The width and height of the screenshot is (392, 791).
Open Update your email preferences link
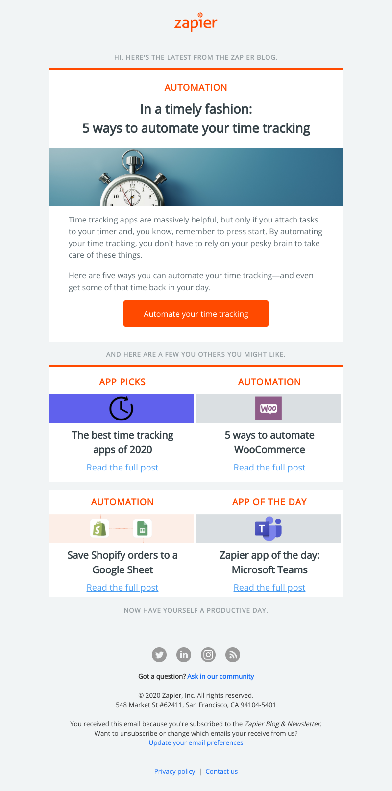point(196,742)
